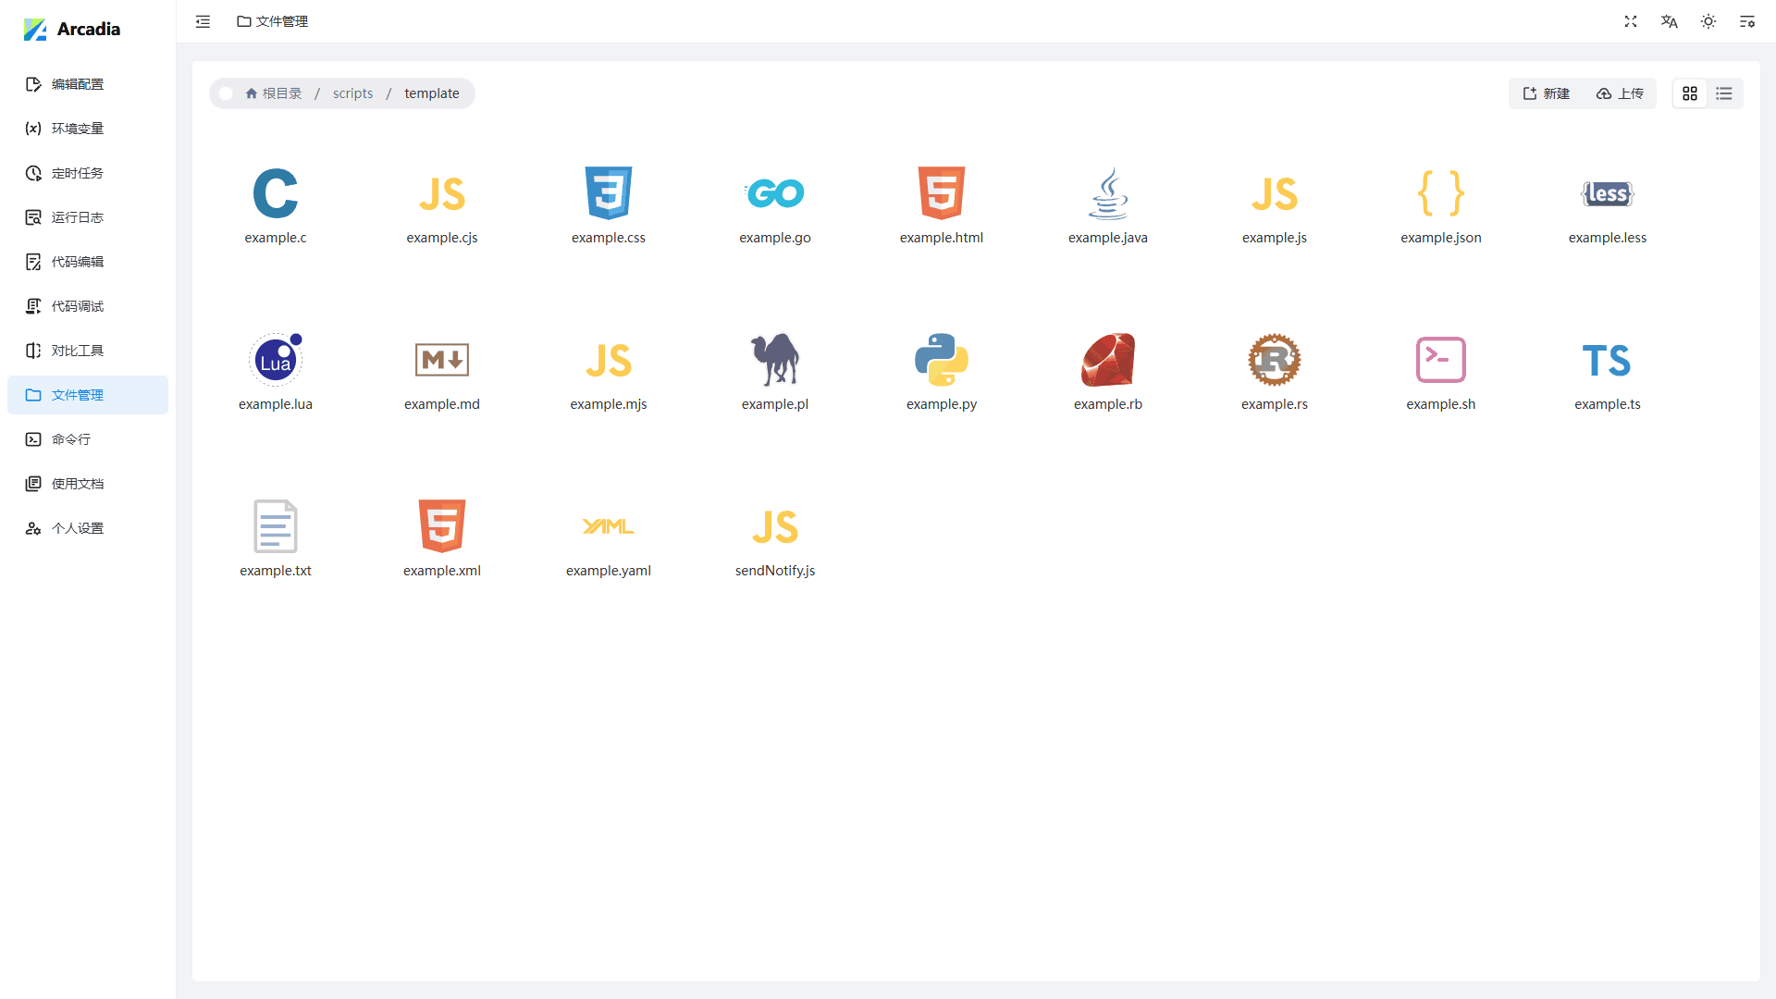Open 定时任务 in sidebar menu

[78, 173]
